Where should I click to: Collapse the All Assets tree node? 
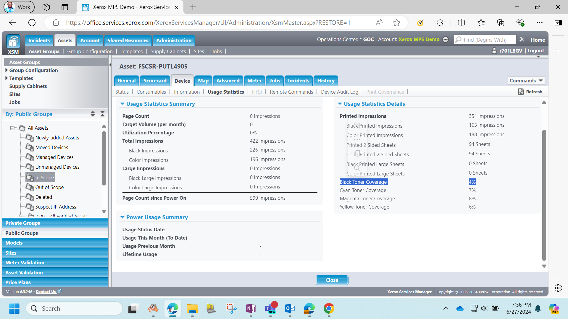[12, 128]
